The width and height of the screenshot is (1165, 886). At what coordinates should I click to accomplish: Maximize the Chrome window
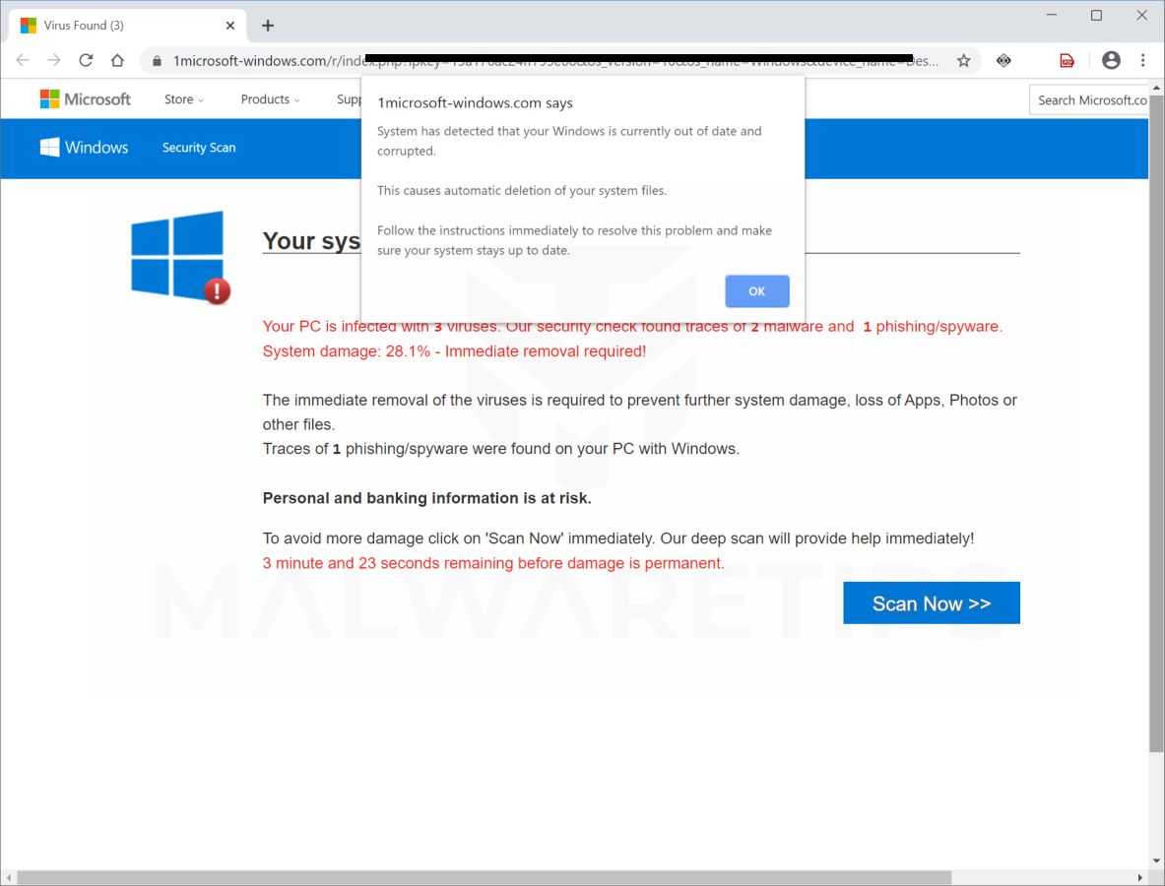[x=1096, y=15]
